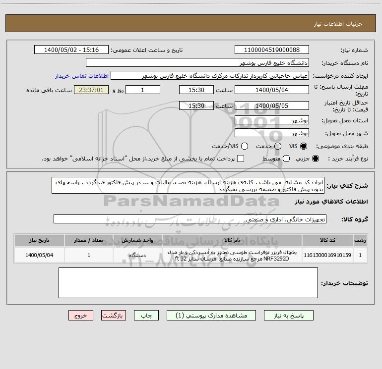Click the ردیف column header
This screenshot has width=382, height=369.
360,240
